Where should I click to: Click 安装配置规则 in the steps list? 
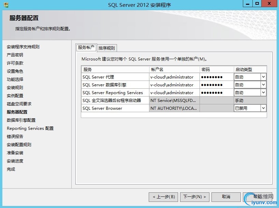pos(19,145)
